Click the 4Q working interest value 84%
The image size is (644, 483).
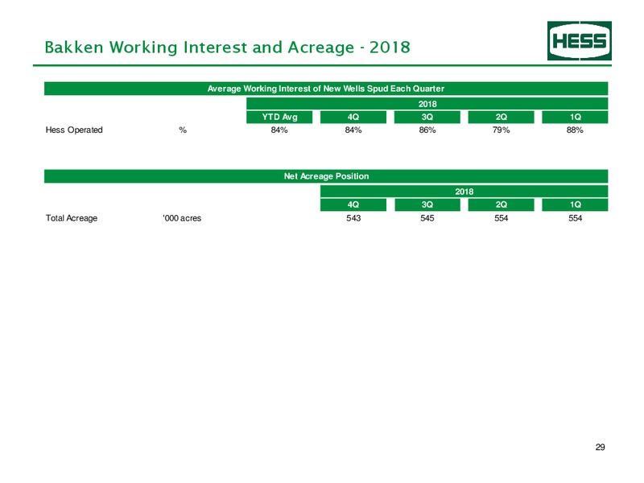point(353,130)
